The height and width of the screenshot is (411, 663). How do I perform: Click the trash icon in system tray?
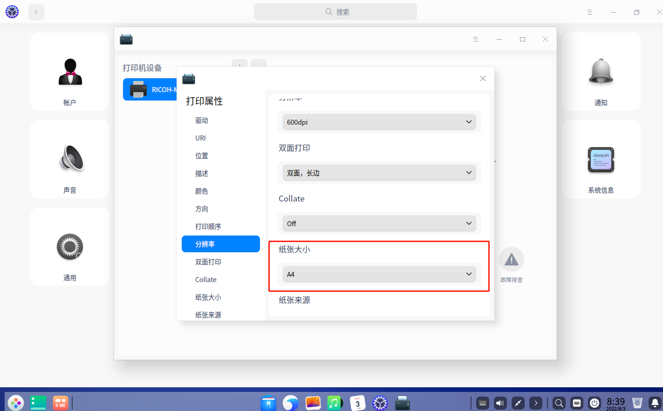[636, 403]
